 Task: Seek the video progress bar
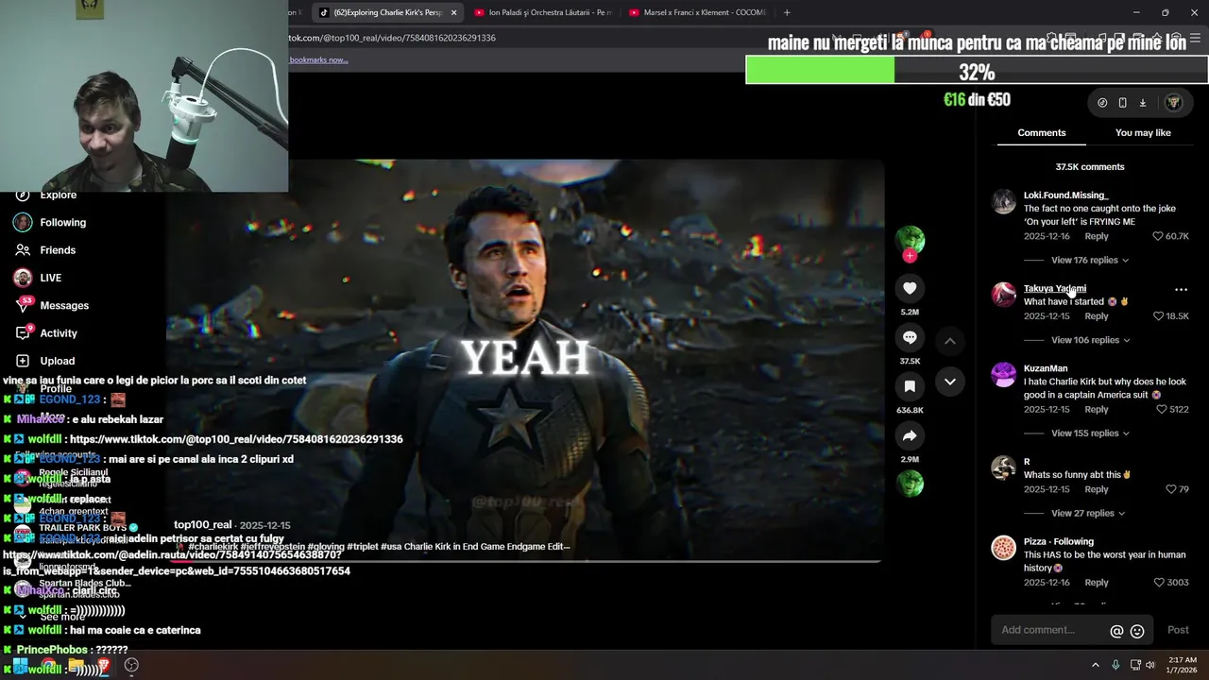coord(525,561)
